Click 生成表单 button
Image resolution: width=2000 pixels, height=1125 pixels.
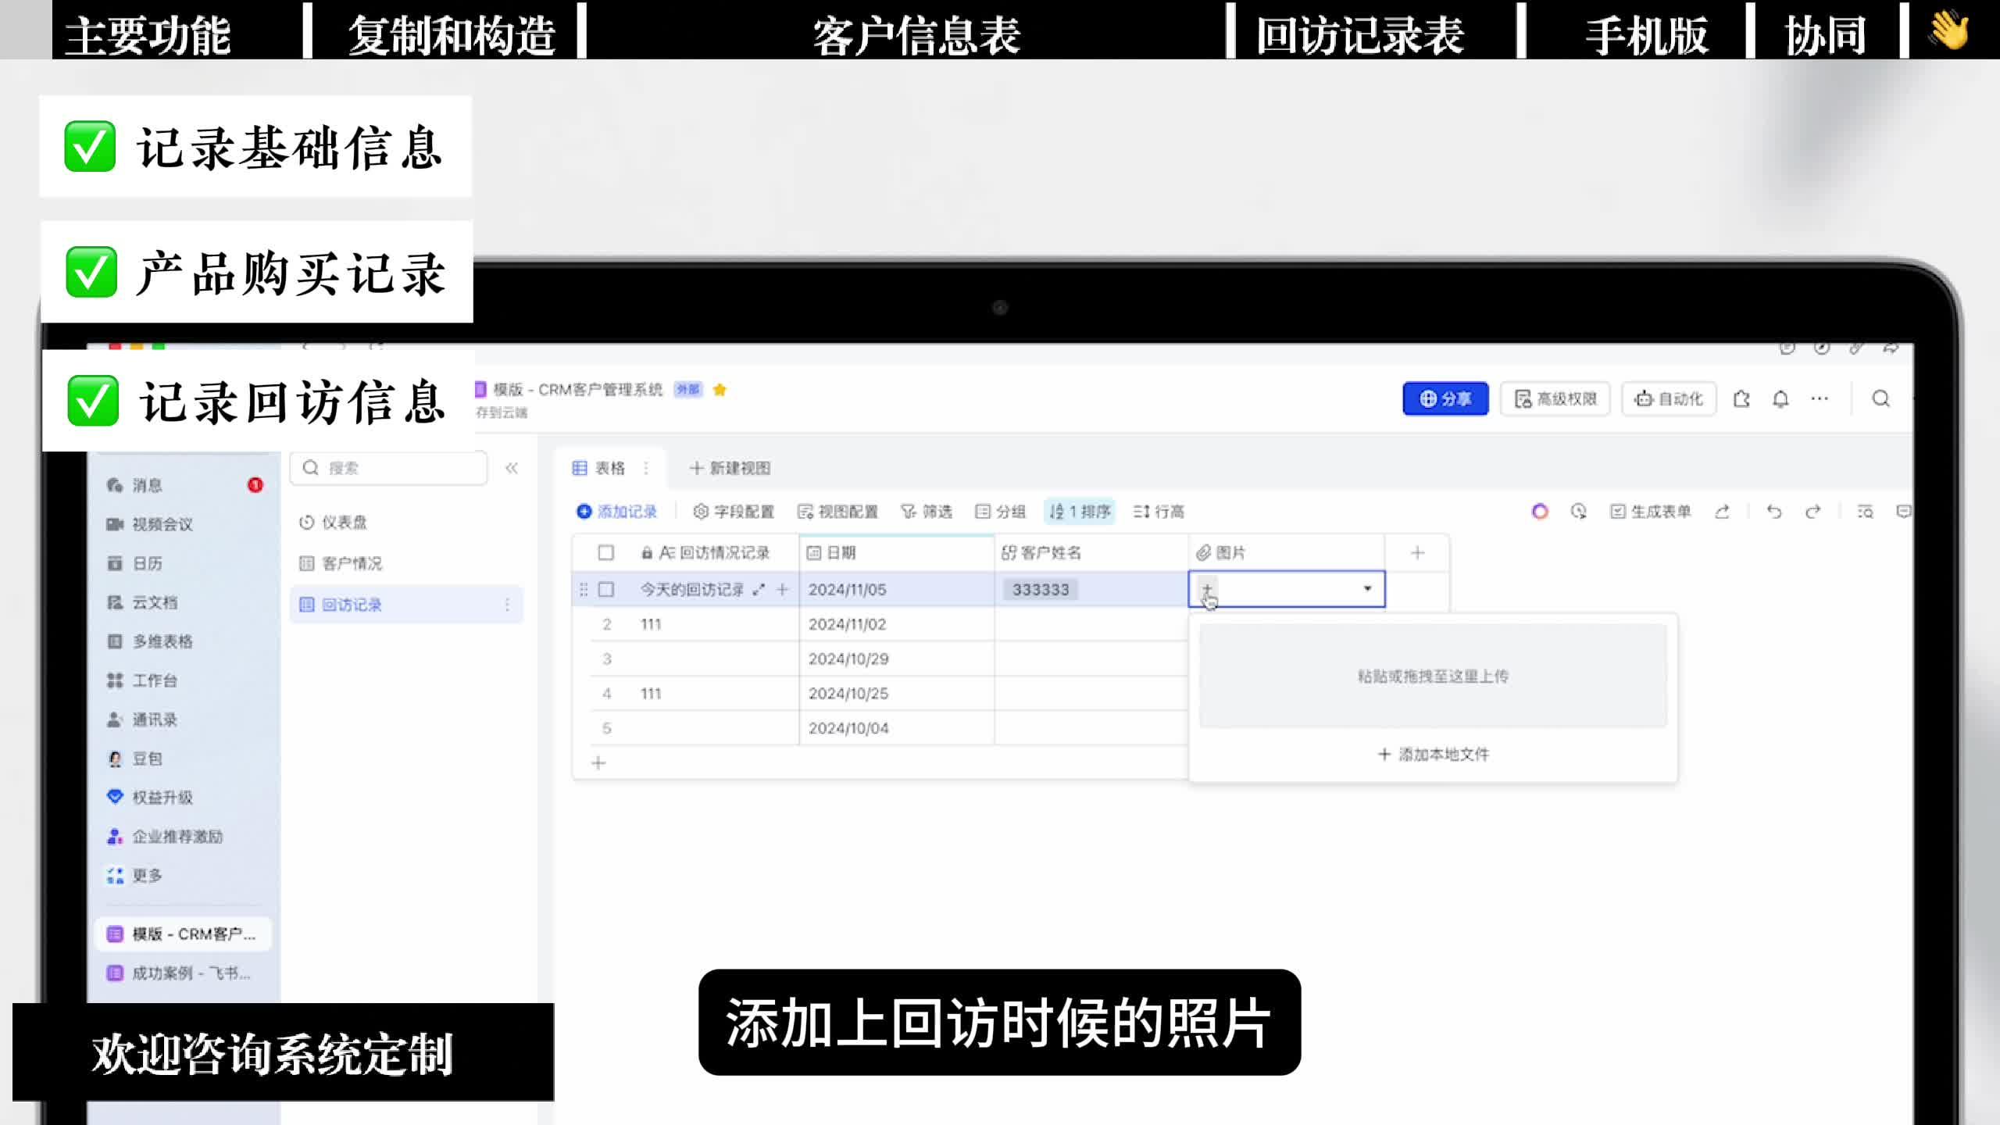[x=1650, y=512]
